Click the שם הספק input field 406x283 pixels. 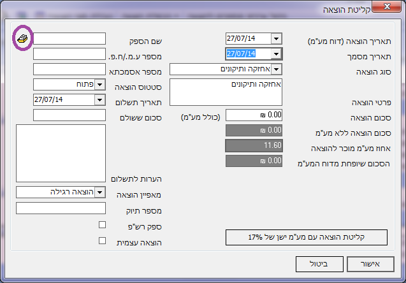(69, 39)
